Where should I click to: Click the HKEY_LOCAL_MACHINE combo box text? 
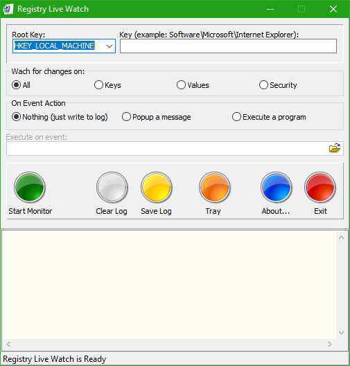54,46
